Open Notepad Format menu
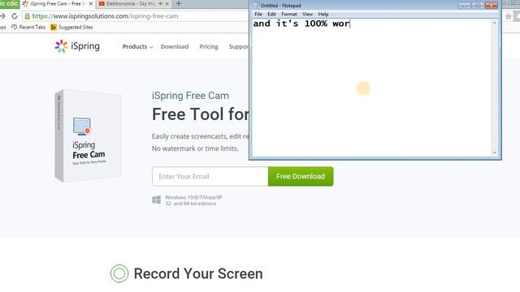 pos(289,15)
